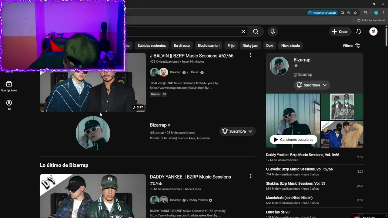Open the browser zoom magnifier icon
Image resolution: width=388 pixels, height=218 pixels.
(x=349, y=13)
